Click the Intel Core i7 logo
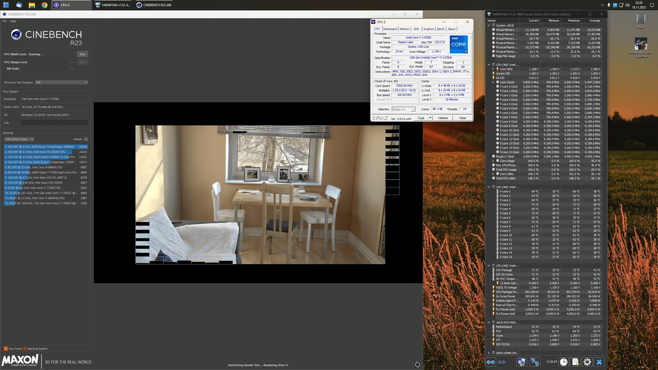This screenshot has height=370, width=658. tap(459, 44)
